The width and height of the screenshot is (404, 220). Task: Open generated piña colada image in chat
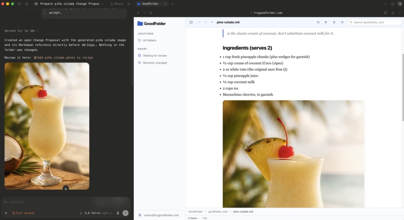[x=47, y=126]
